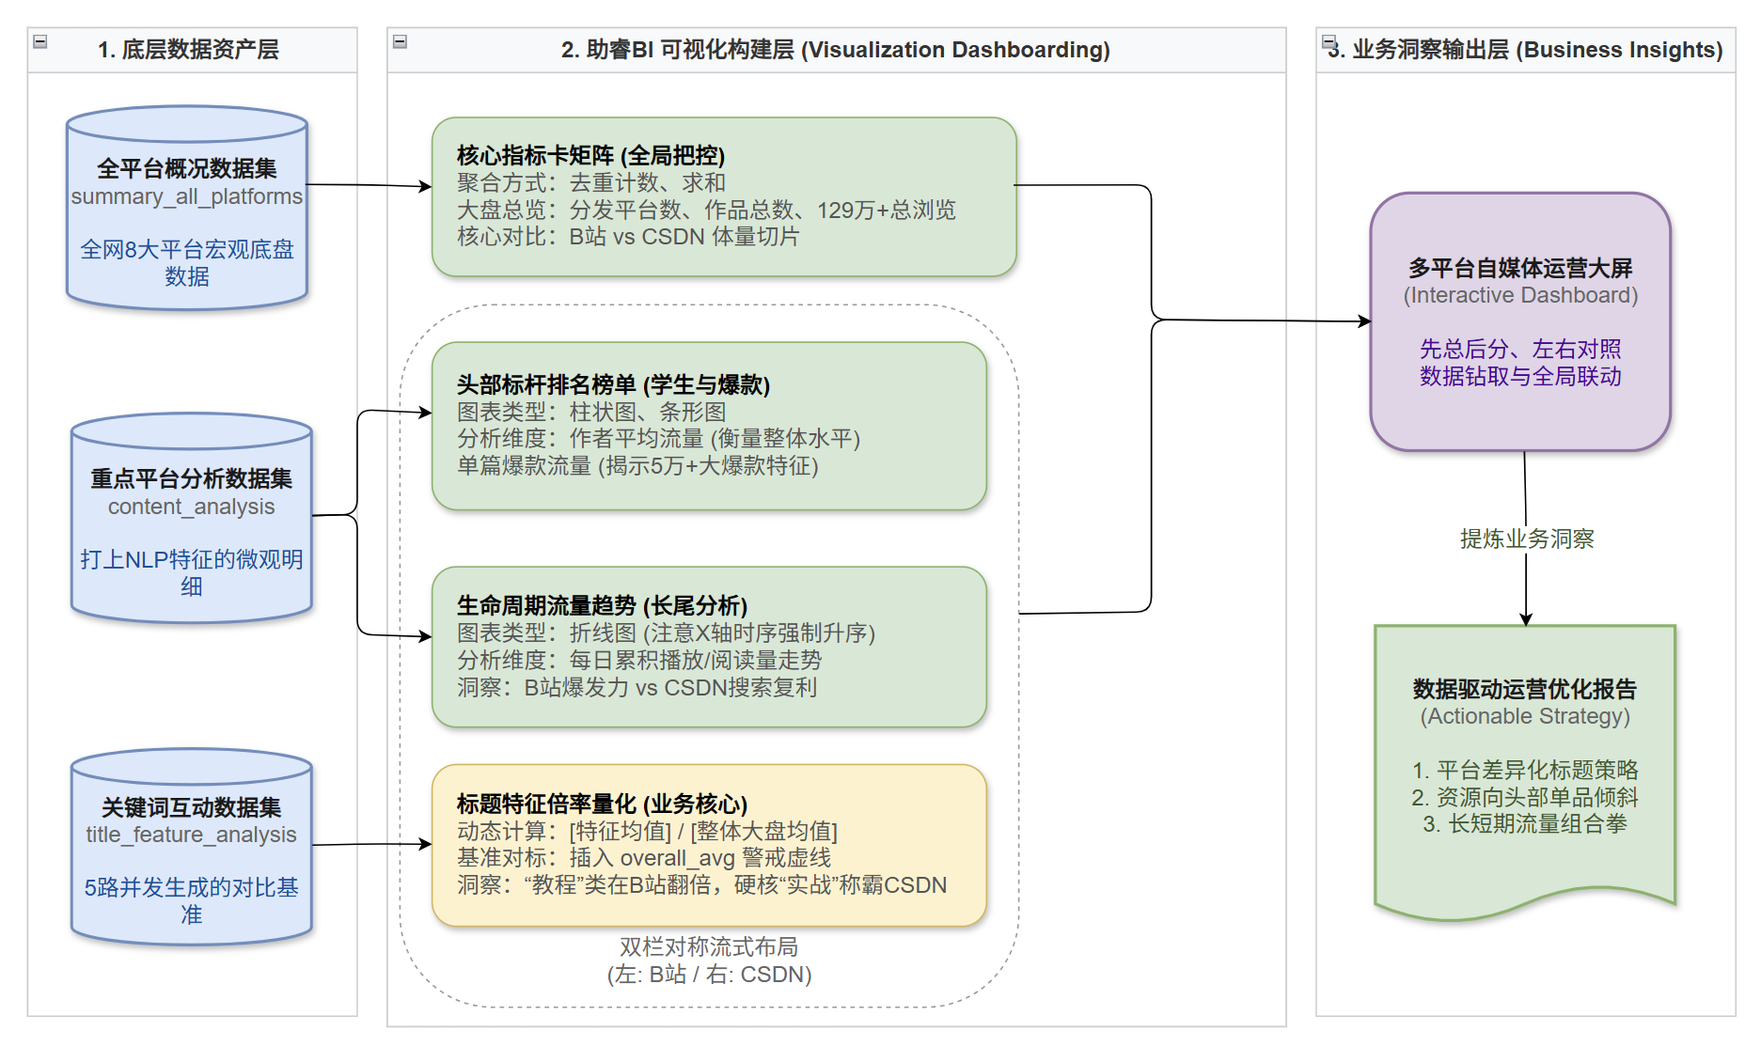
Task: Select the 关键词互动数据集 database cylinder
Action: point(192,847)
